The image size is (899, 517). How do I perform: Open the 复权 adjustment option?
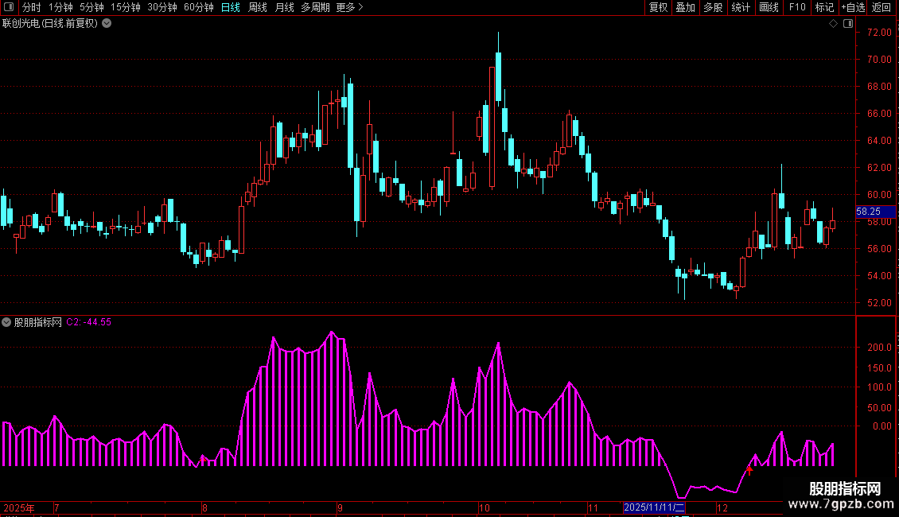(658, 7)
